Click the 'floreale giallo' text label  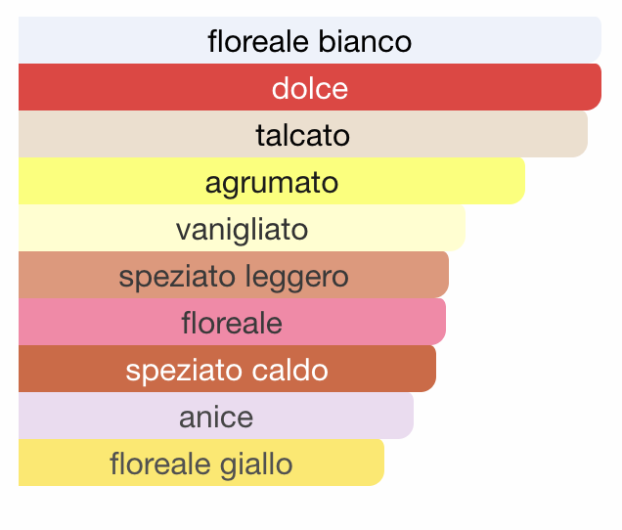[x=201, y=464]
